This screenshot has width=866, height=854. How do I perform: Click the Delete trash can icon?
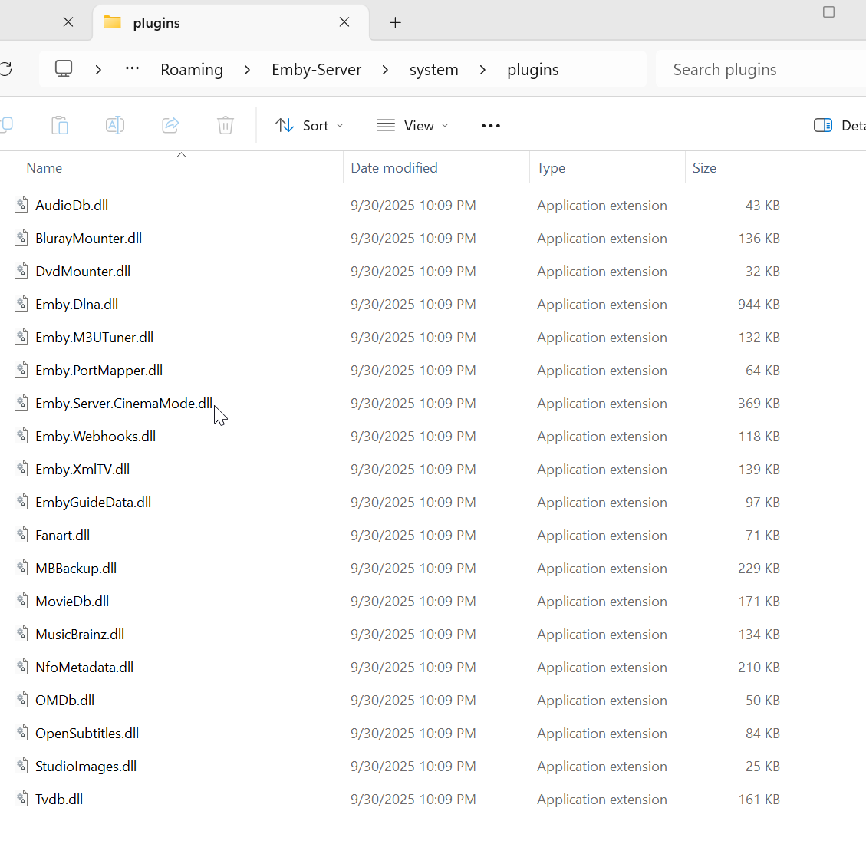tap(226, 125)
